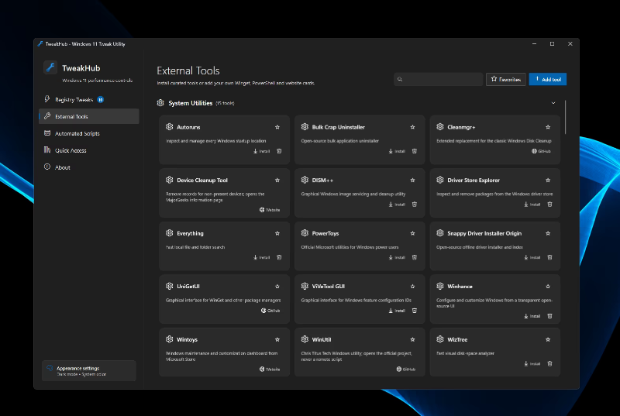
Task: Favorite the Autoruns tool with its star
Action: (277, 127)
